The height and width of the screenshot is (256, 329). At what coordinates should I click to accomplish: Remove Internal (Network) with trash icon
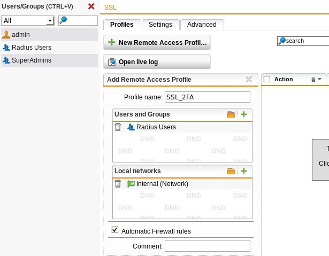tap(118, 184)
